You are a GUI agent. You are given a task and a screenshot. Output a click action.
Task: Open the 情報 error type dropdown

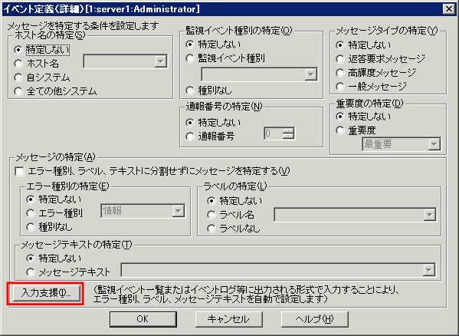(143, 211)
